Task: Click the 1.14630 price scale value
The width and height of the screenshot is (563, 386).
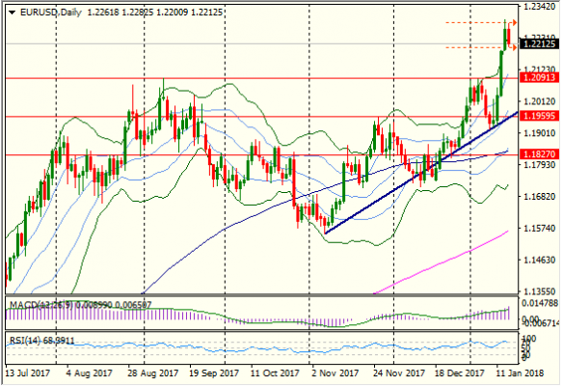Action: [x=540, y=260]
